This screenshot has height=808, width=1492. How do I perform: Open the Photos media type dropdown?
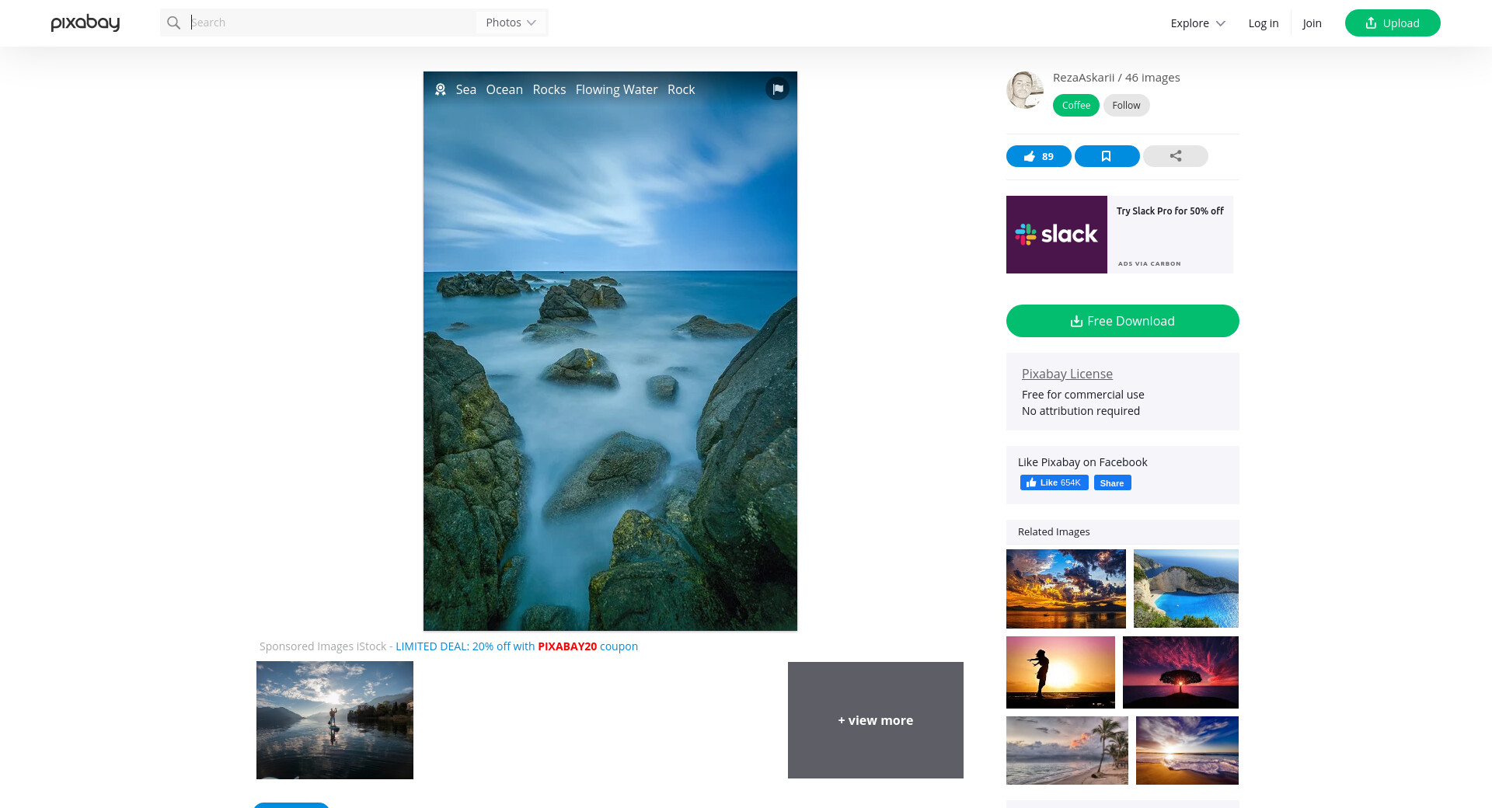point(511,23)
